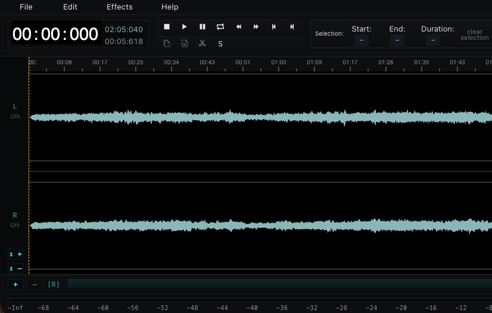Screen dimensions: 492x313
Task: Click the -24 level meter label
Action: click(x=371, y=308)
